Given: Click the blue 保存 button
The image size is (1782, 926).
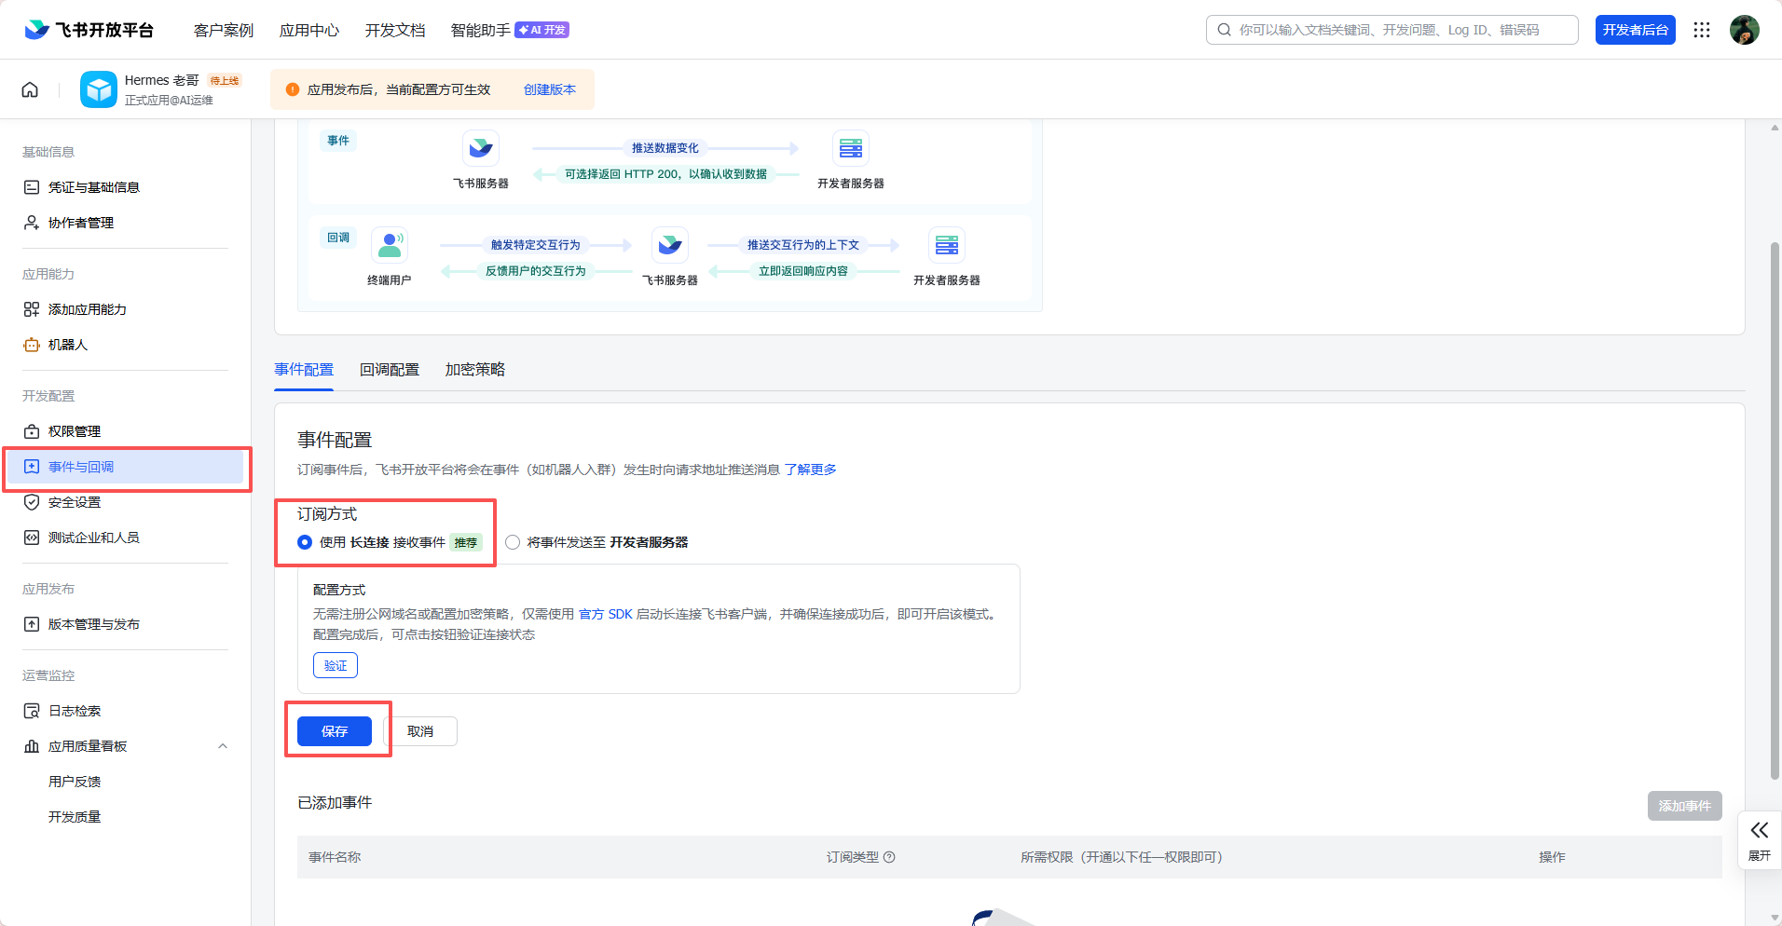Looking at the screenshot, I should coord(335,731).
